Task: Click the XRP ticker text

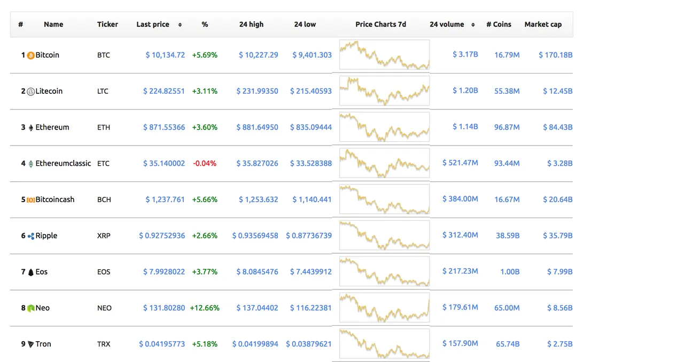Action: [x=104, y=236]
